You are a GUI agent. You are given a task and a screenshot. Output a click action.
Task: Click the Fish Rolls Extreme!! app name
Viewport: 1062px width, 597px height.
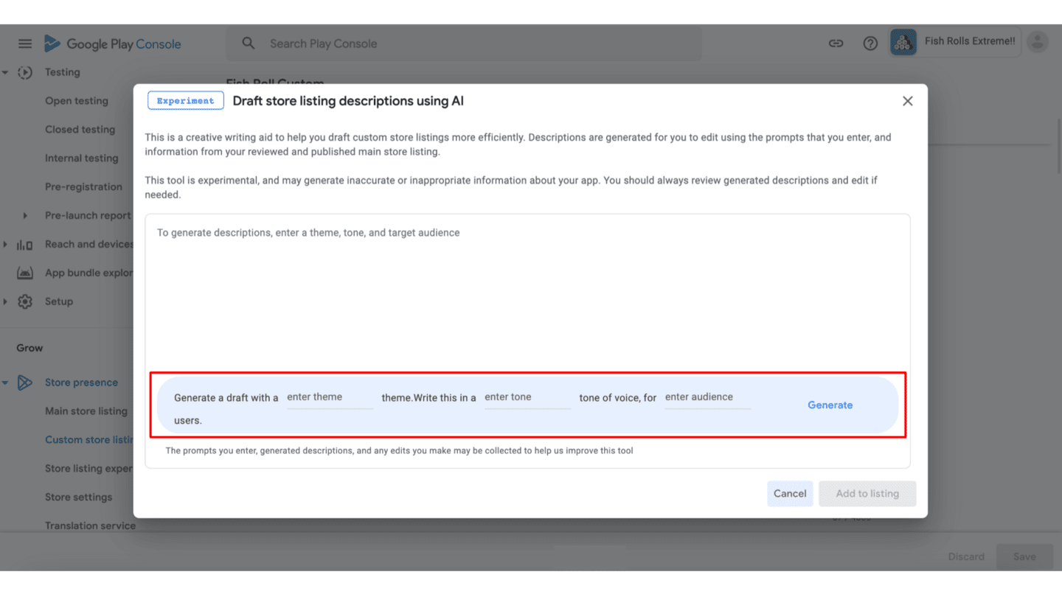coord(970,41)
